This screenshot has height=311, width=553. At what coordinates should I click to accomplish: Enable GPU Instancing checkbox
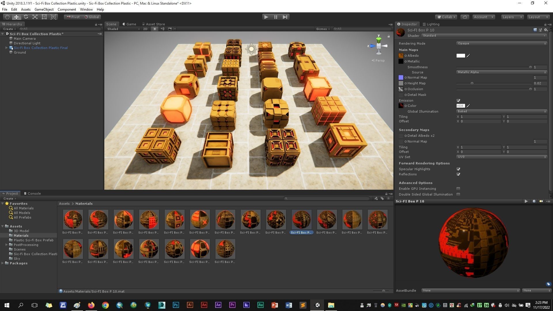tap(458, 189)
